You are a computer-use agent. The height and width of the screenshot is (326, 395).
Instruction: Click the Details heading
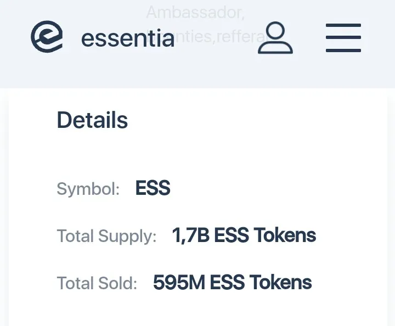point(93,120)
